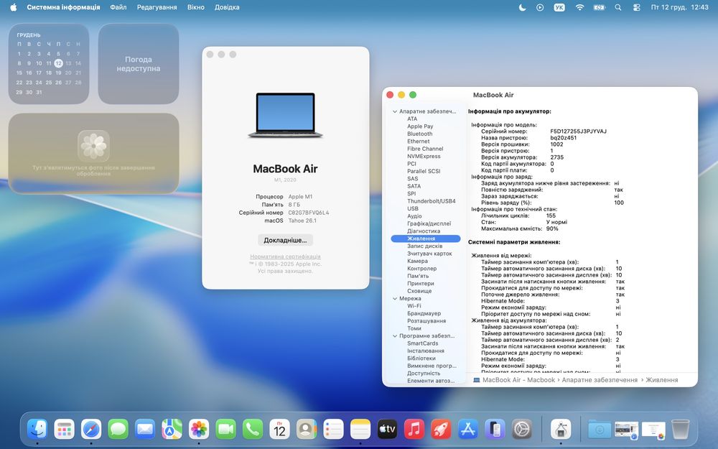This screenshot has height=449, width=718.
Task: Click the serial number F5D127255J3PJYVAJ
Action: click(578, 131)
